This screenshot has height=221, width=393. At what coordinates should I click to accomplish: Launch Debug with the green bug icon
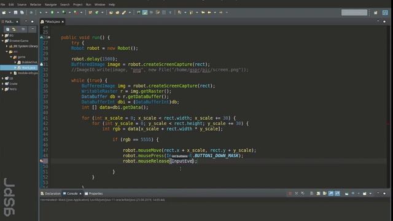pos(41,12)
